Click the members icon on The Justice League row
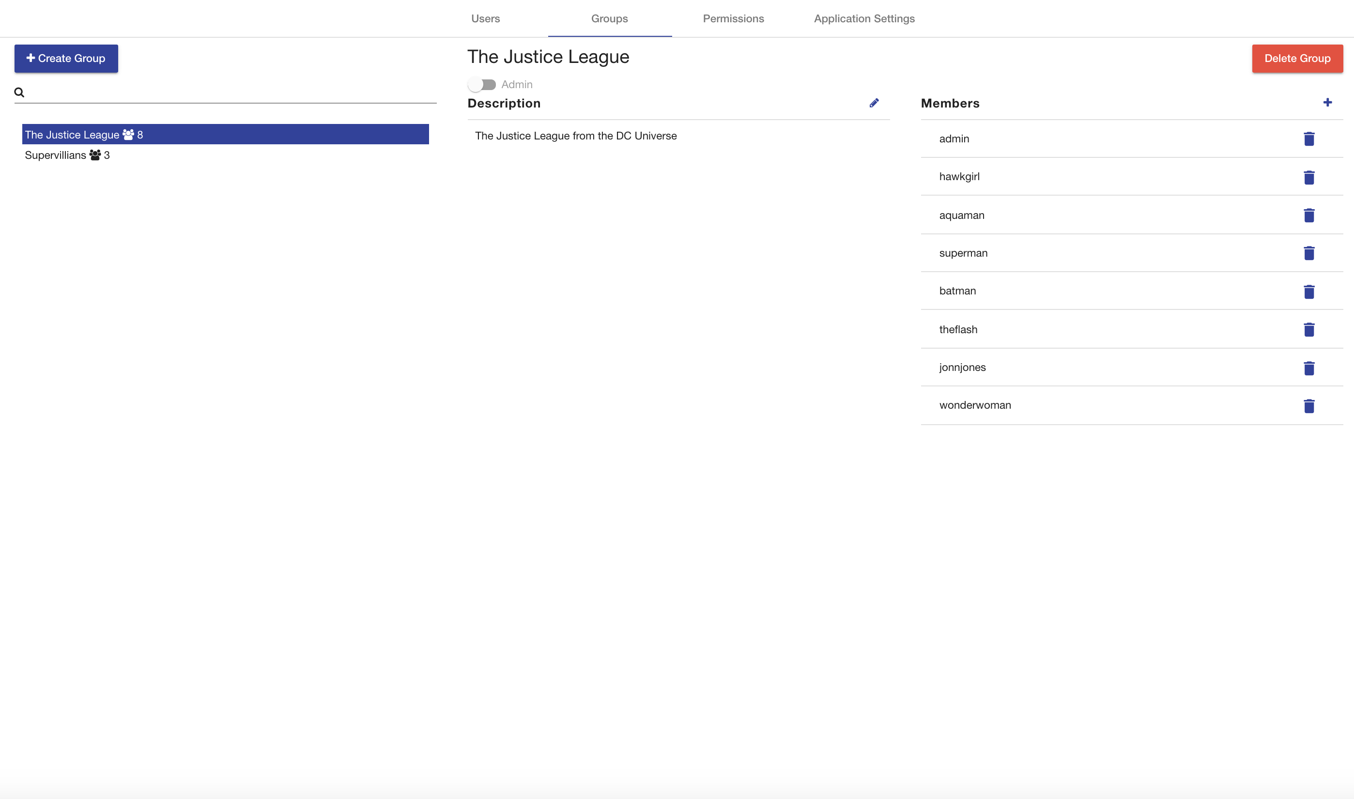This screenshot has height=799, width=1354. [129, 135]
